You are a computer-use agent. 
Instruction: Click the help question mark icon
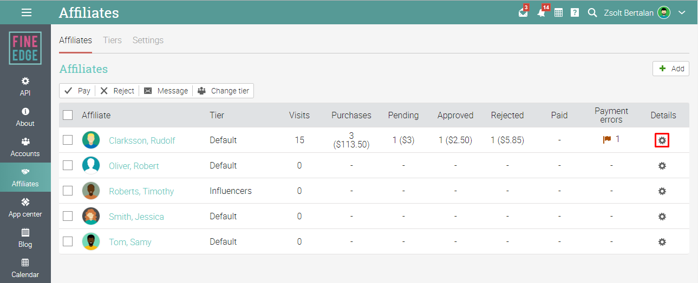coord(575,13)
